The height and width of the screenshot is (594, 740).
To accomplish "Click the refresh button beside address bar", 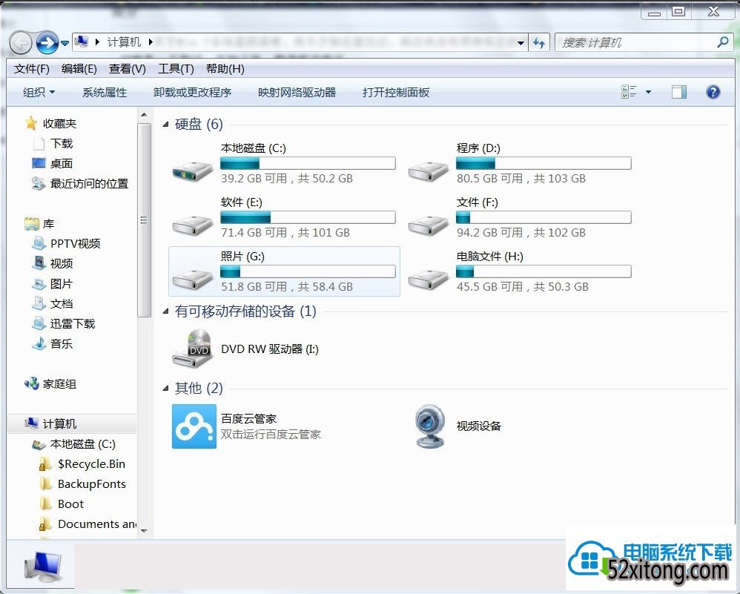I will (x=539, y=43).
